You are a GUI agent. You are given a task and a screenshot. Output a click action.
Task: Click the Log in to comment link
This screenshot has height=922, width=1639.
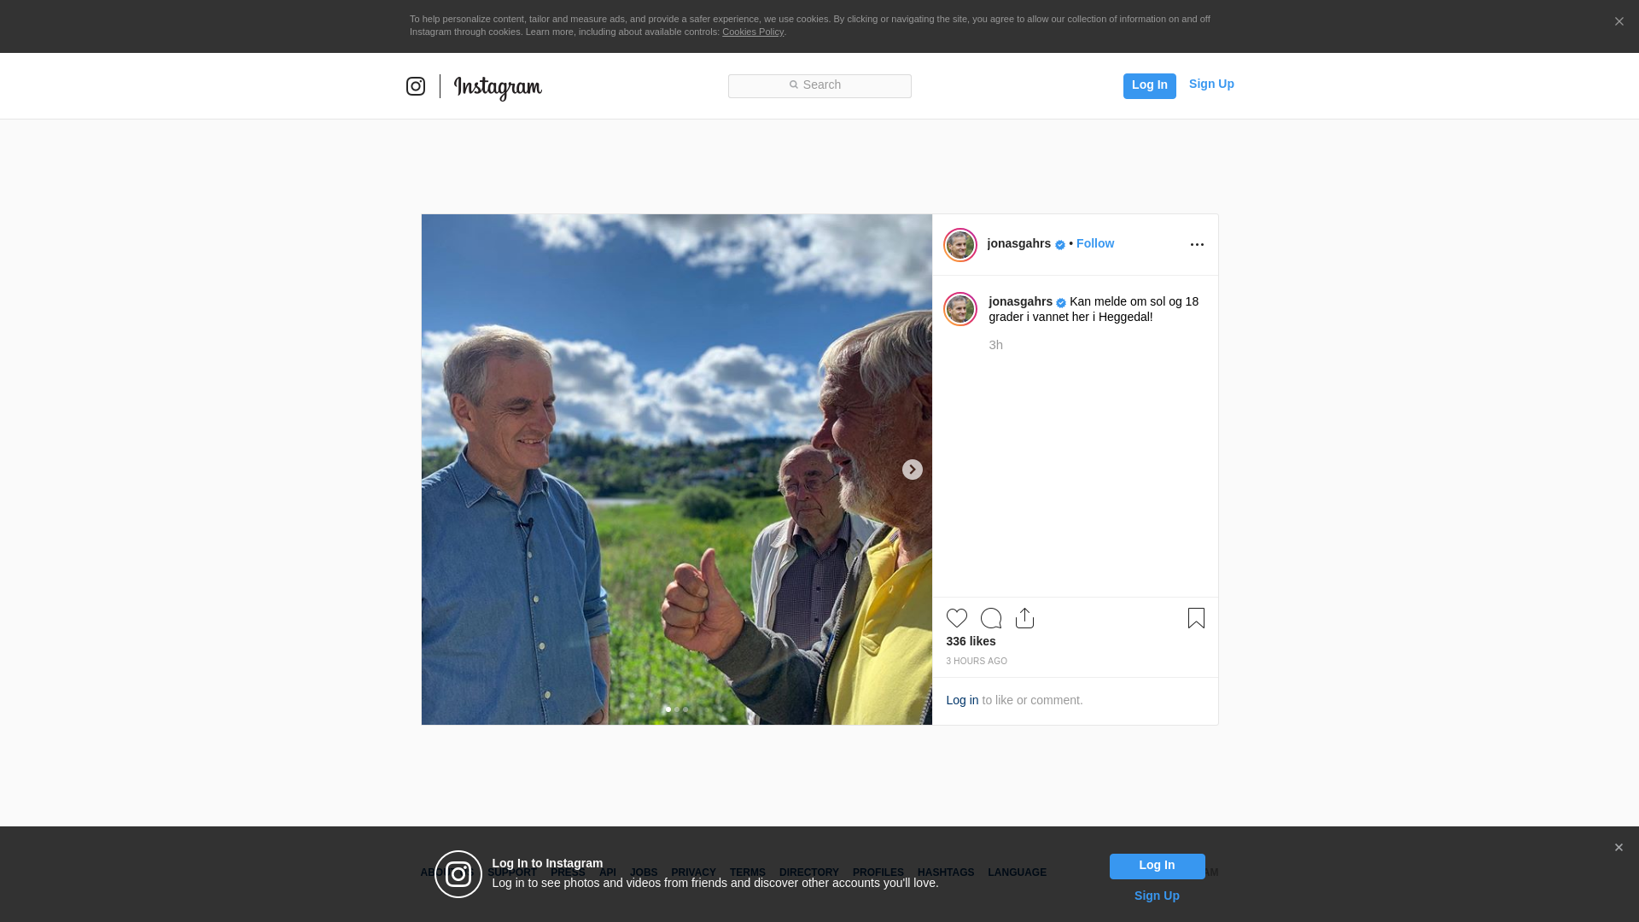(962, 700)
